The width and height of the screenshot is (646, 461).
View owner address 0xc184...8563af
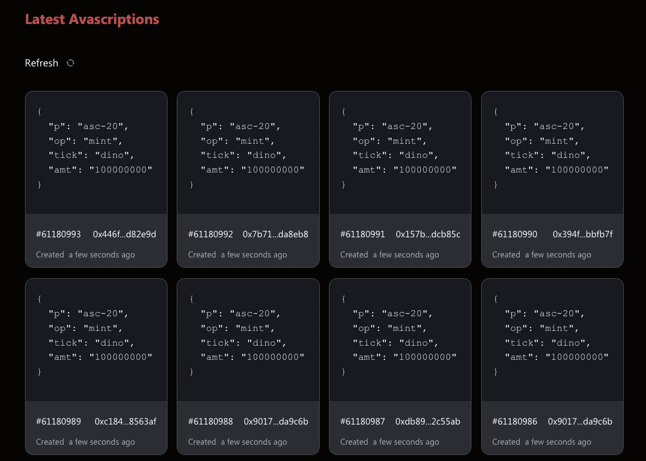pos(126,422)
